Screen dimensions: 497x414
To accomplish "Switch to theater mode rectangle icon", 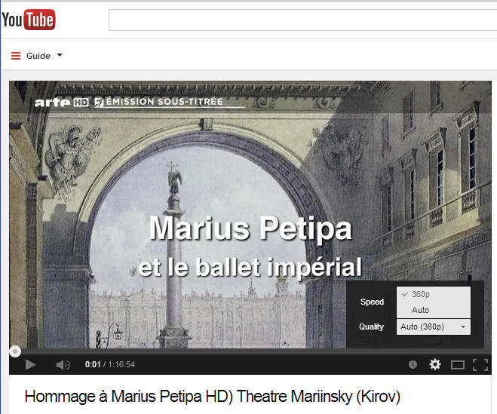I will tap(457, 365).
